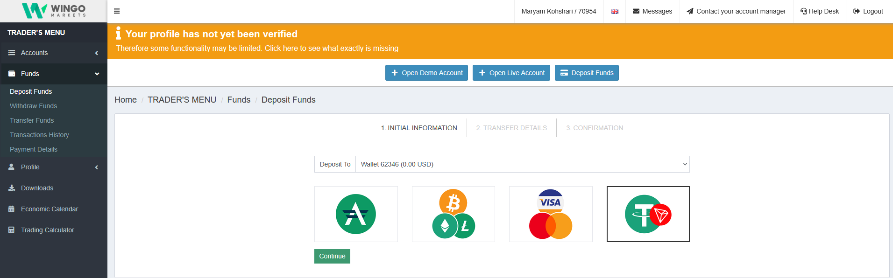Open the Messages link in top bar
This screenshot has height=278, width=893.
[x=652, y=11]
